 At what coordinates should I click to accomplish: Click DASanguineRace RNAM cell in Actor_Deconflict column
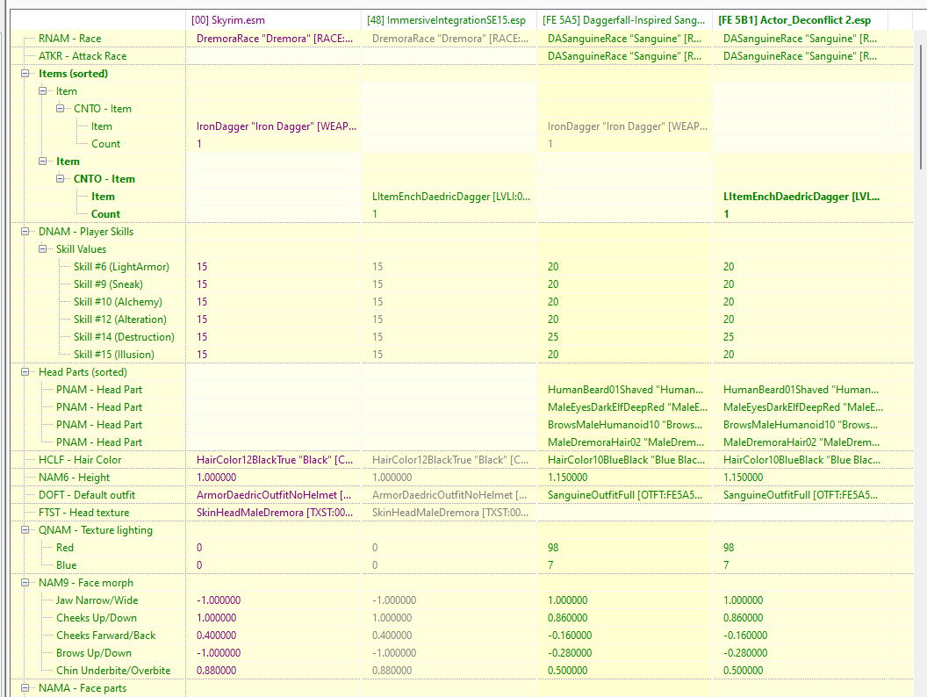pos(800,39)
